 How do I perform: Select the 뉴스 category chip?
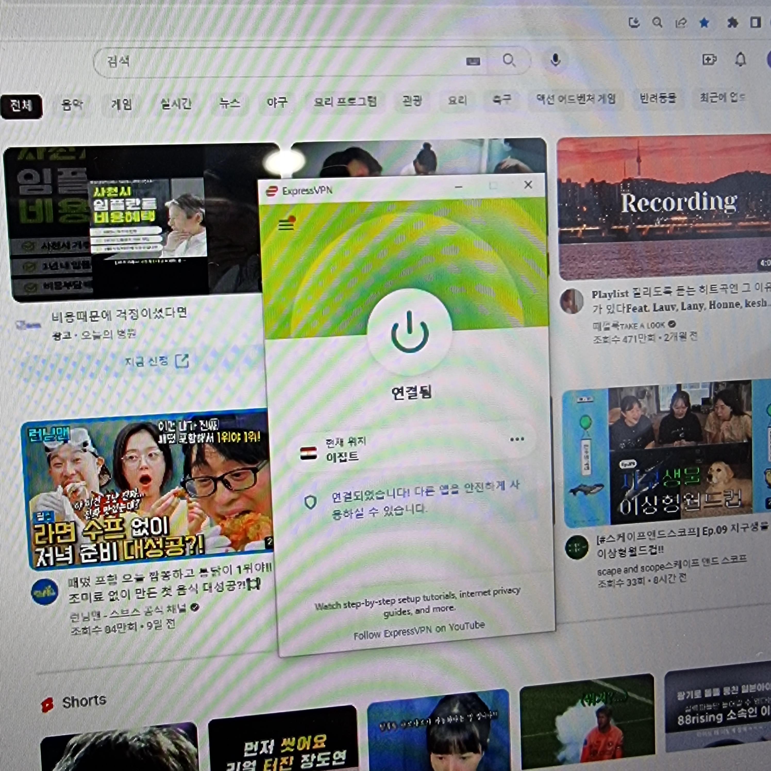click(x=229, y=103)
